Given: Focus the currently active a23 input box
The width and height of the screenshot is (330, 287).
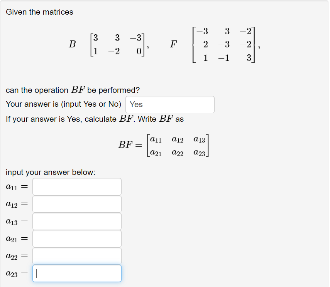Looking at the screenshot, I should pos(77,273).
